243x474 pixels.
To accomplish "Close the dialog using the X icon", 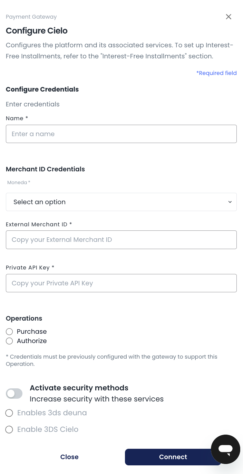I will pos(229,17).
